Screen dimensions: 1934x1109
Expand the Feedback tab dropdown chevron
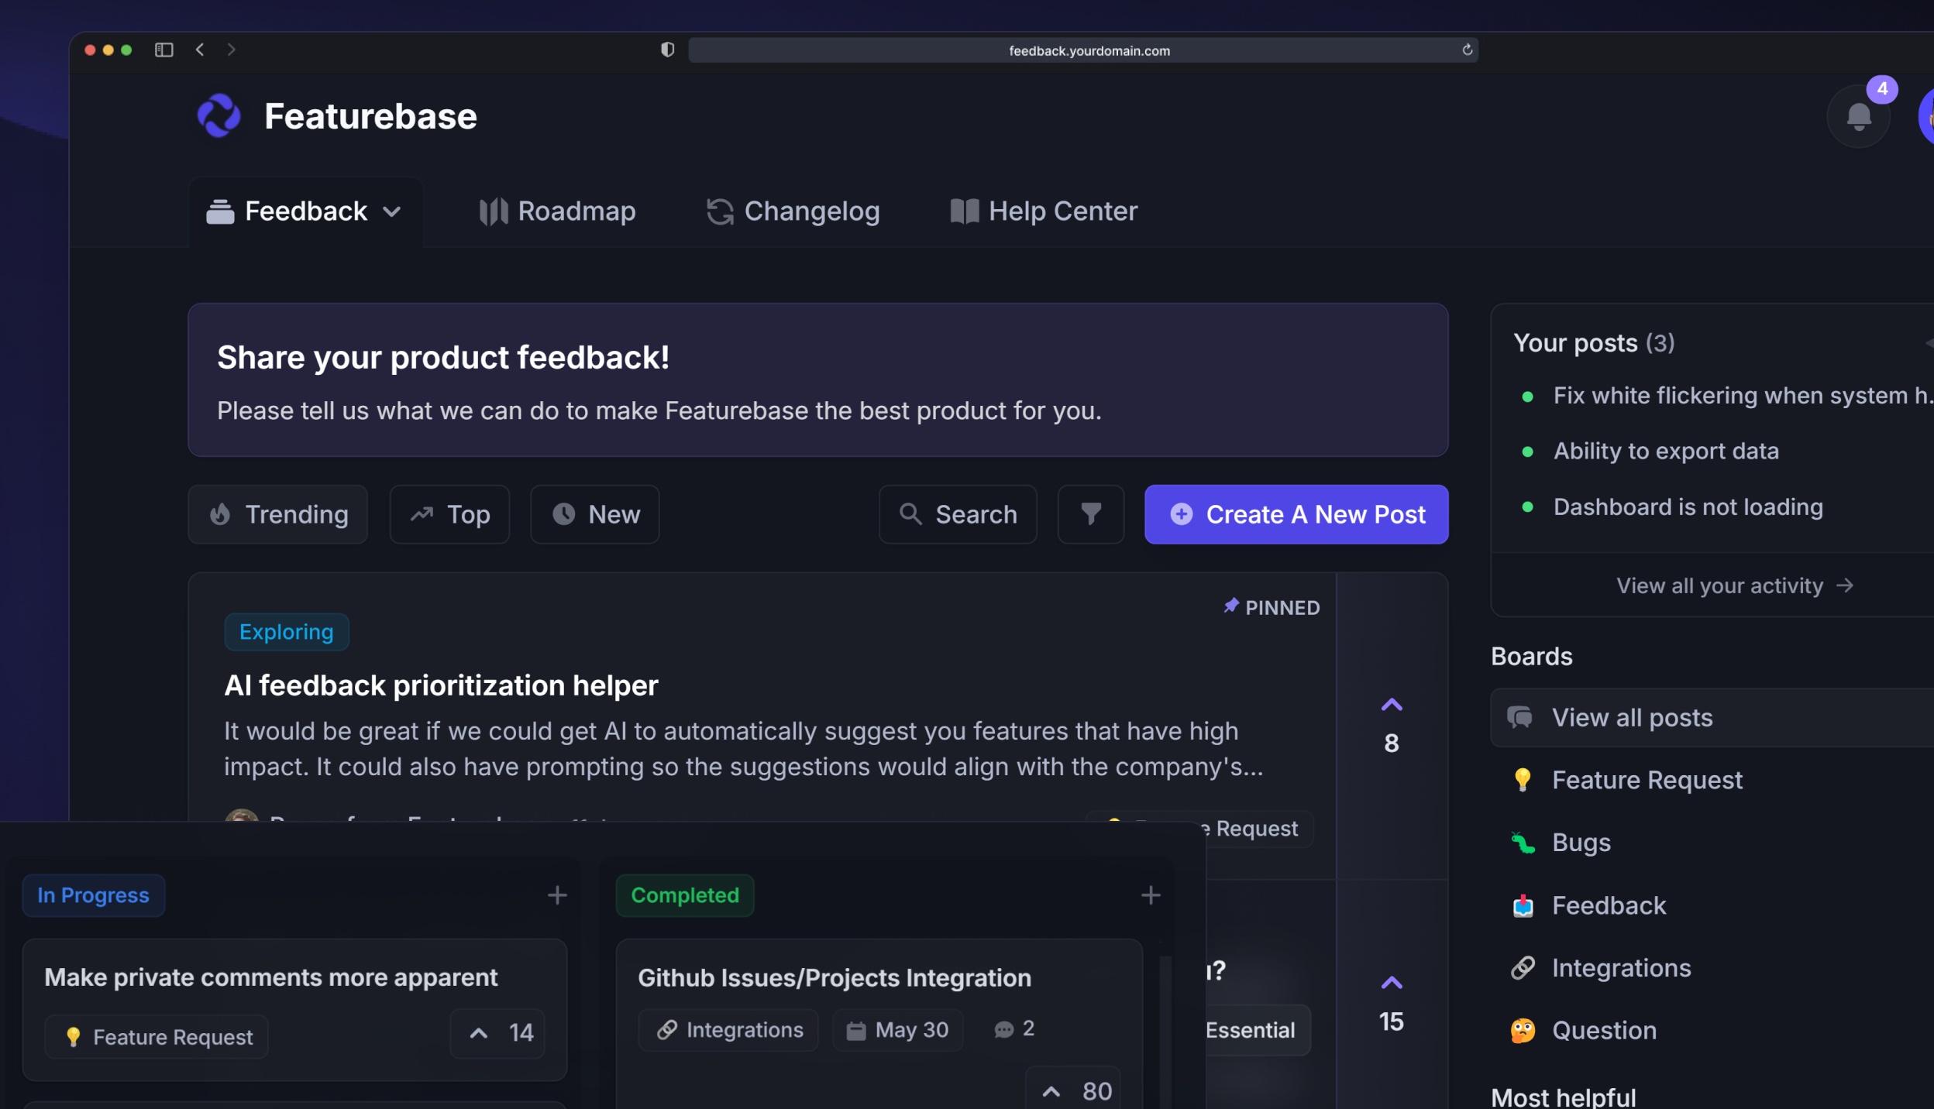coord(392,211)
